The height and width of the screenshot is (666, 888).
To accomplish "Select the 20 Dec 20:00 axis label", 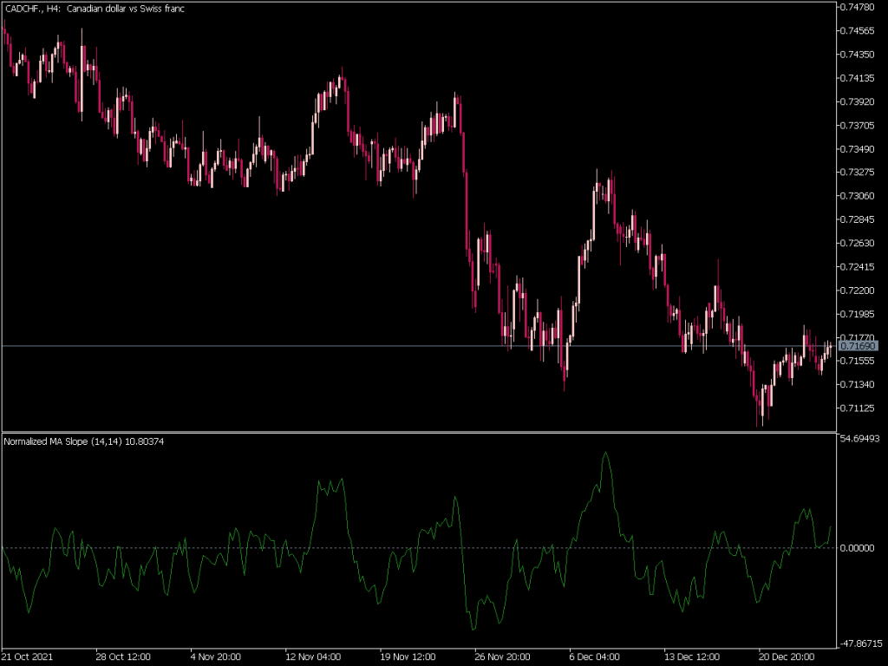I will tap(786, 657).
